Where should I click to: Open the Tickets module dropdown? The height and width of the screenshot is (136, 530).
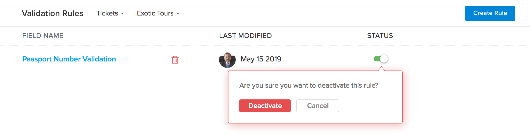(110, 13)
